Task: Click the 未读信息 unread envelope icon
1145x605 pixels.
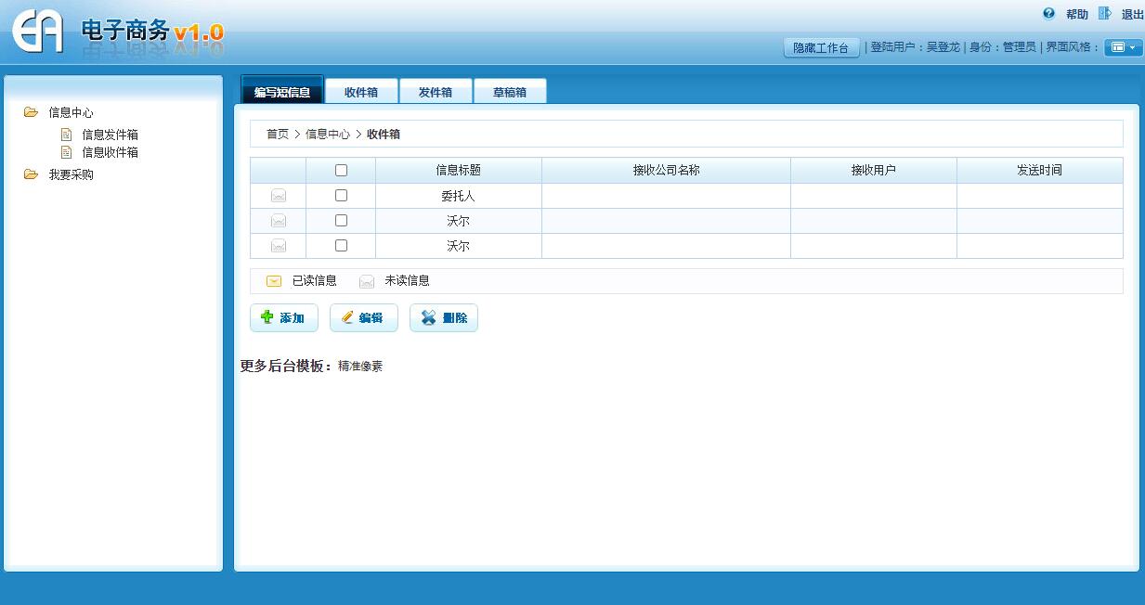Action: [x=367, y=281]
